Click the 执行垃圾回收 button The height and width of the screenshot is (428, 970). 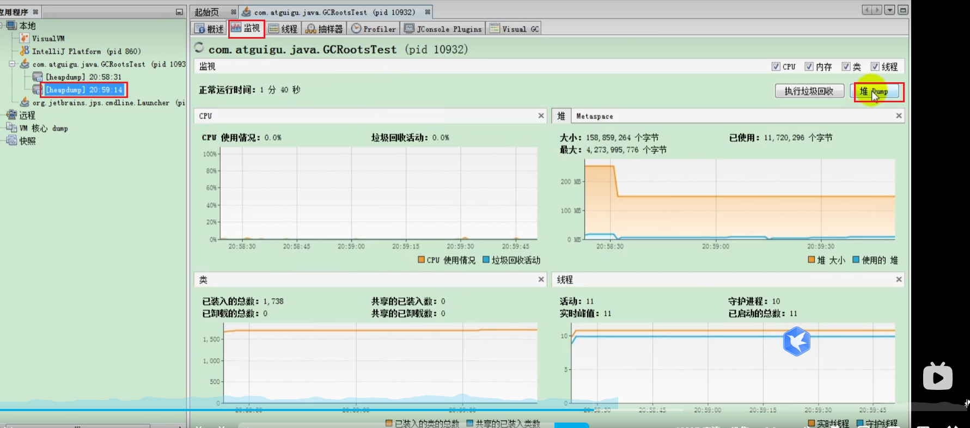click(x=809, y=91)
